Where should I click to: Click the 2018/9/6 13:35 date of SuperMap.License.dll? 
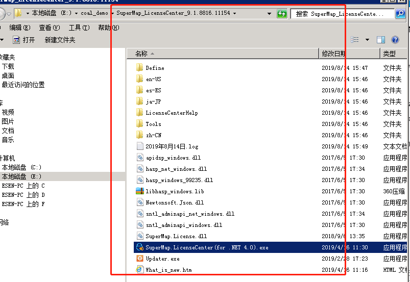[343, 236]
